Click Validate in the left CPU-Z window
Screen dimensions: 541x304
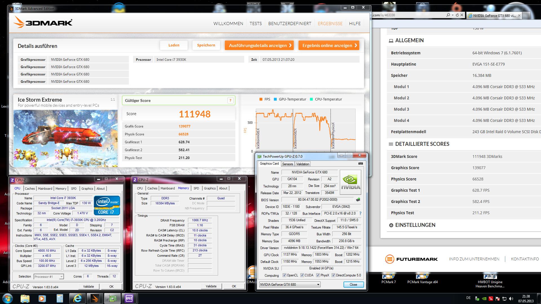click(88, 287)
